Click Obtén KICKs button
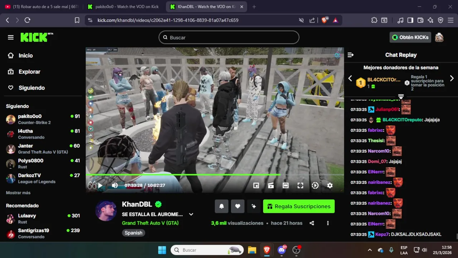The image size is (458, 258). 410,37
